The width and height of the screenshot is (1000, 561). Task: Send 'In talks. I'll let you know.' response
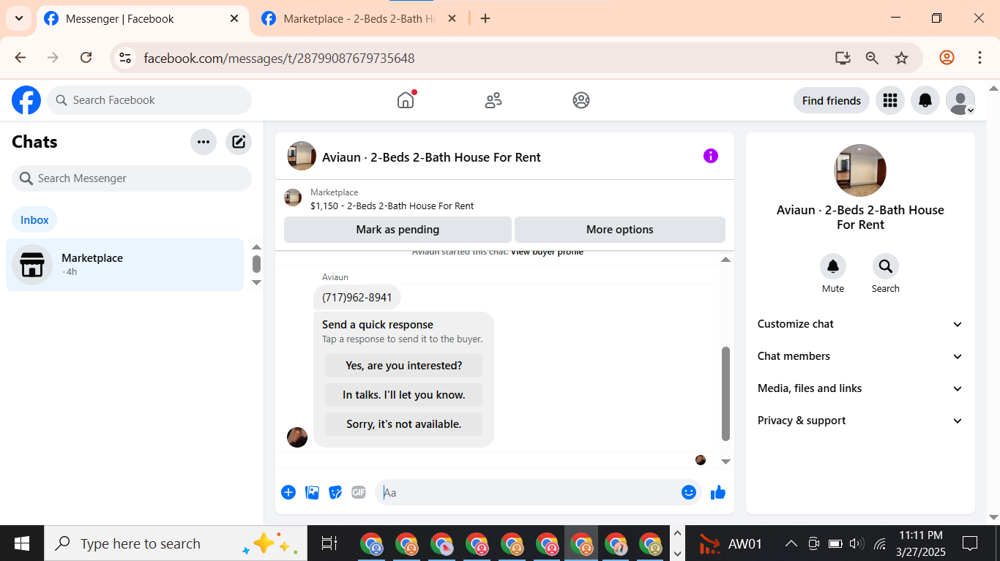click(404, 395)
